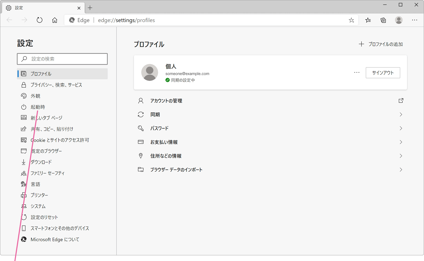Click the browser forward arrow
Screen dimensions: 424x261
[x=24, y=20]
